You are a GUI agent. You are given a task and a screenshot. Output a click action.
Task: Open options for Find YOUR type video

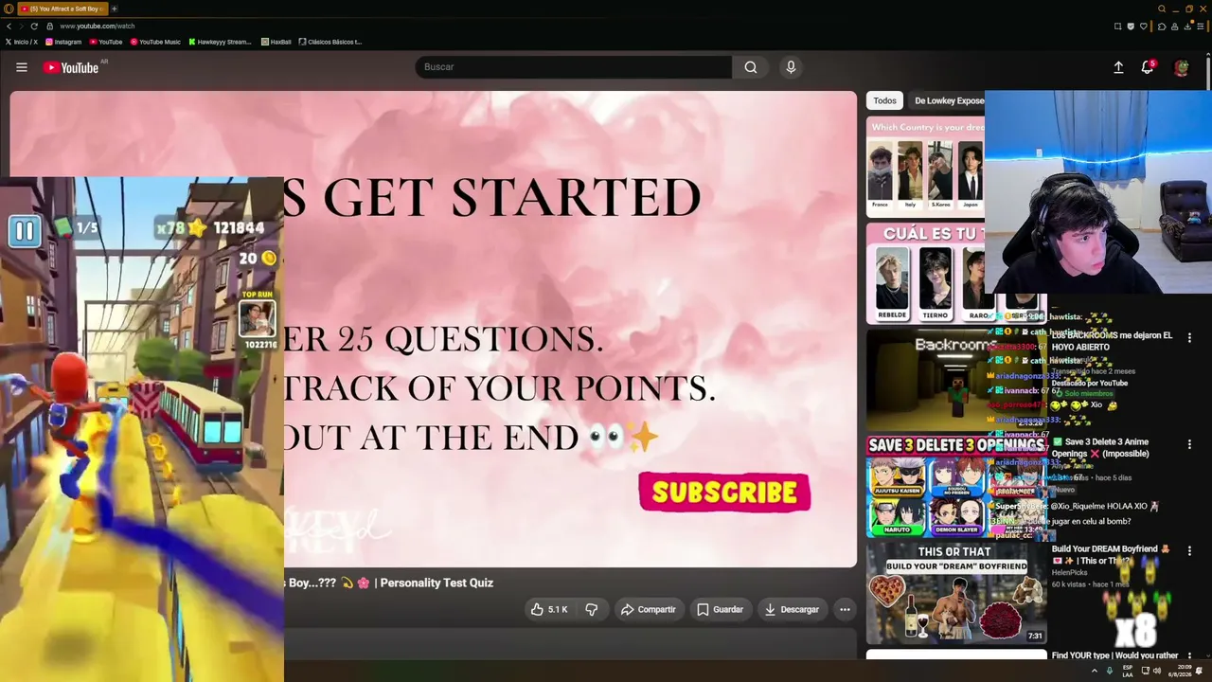pos(1189,655)
